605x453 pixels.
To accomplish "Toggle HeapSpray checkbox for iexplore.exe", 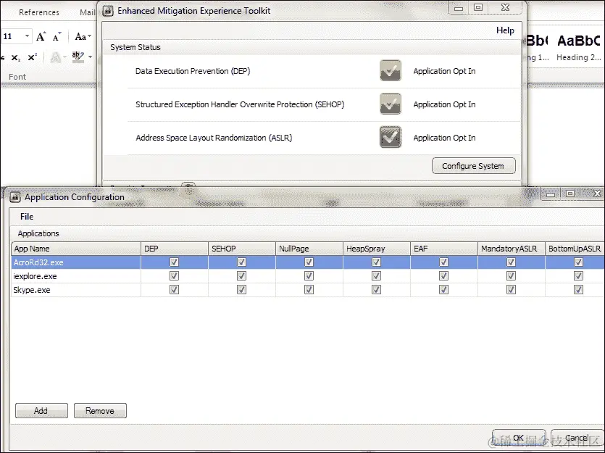I will [x=376, y=276].
